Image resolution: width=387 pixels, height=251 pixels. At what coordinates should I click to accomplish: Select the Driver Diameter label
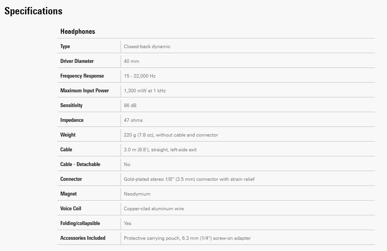pos(77,61)
